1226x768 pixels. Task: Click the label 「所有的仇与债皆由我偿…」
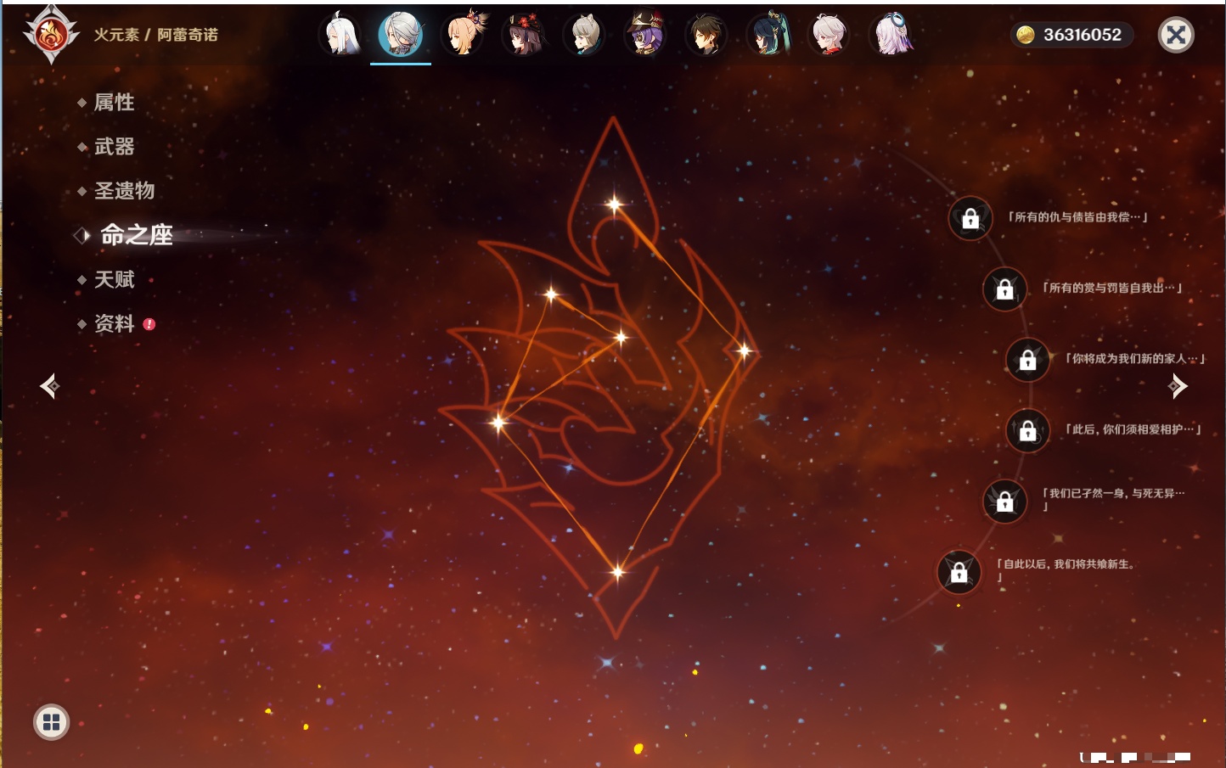click(1077, 217)
